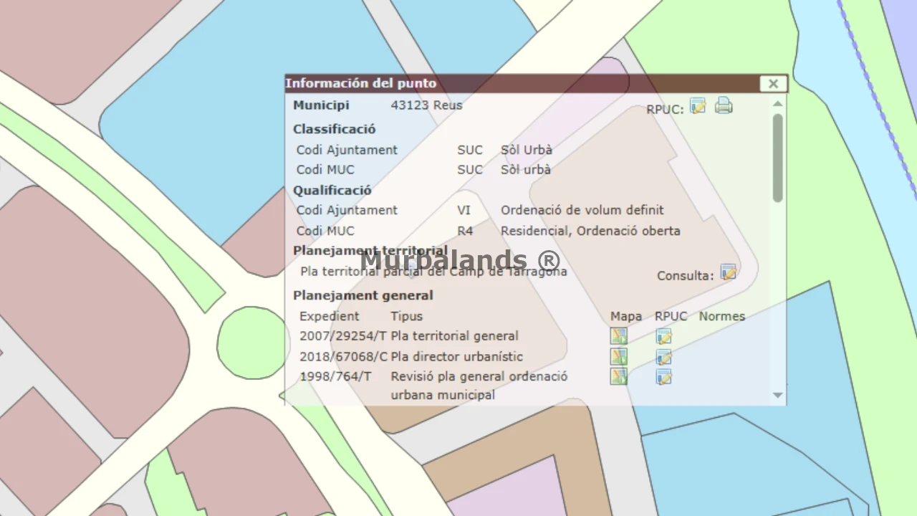This screenshot has width=917, height=516.
Task: Click expedient number 2018/67068/C
Action: click(x=343, y=357)
